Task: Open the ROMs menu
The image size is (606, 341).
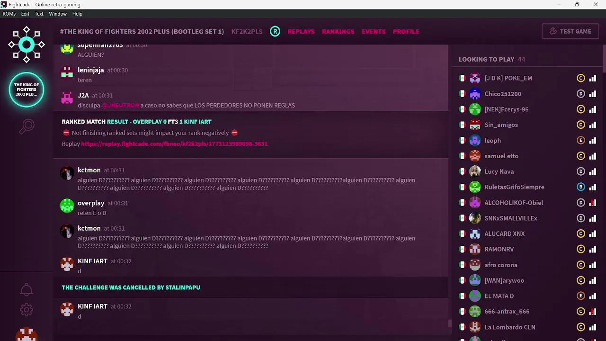Action: tap(9, 14)
